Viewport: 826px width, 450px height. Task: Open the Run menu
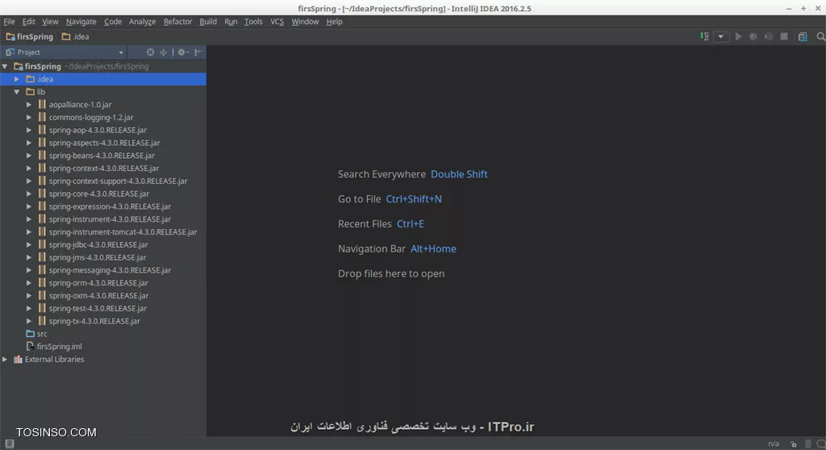(231, 22)
